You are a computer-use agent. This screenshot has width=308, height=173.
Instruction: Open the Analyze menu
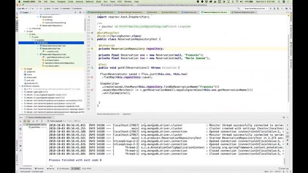tap(79, 1)
